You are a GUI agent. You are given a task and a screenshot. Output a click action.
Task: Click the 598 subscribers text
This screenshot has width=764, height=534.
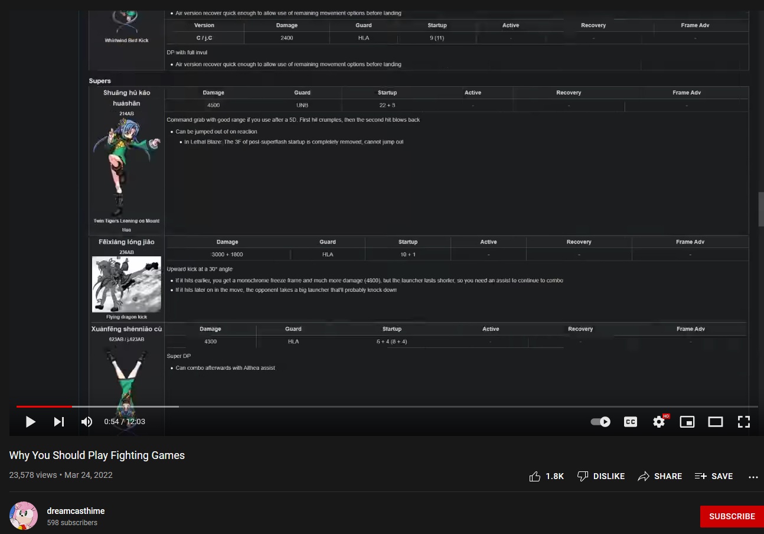(72, 523)
